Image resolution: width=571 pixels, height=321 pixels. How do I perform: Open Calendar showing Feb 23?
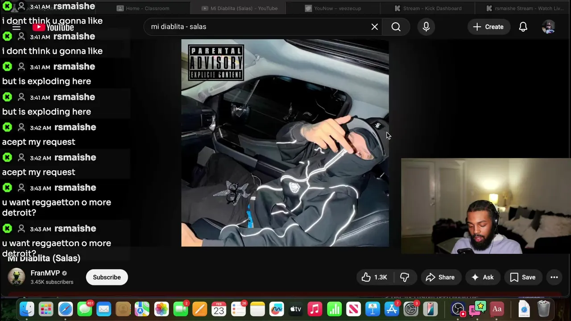[x=219, y=309]
